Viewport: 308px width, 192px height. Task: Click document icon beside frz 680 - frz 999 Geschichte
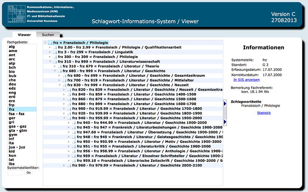pyautogui.click(x=60, y=71)
